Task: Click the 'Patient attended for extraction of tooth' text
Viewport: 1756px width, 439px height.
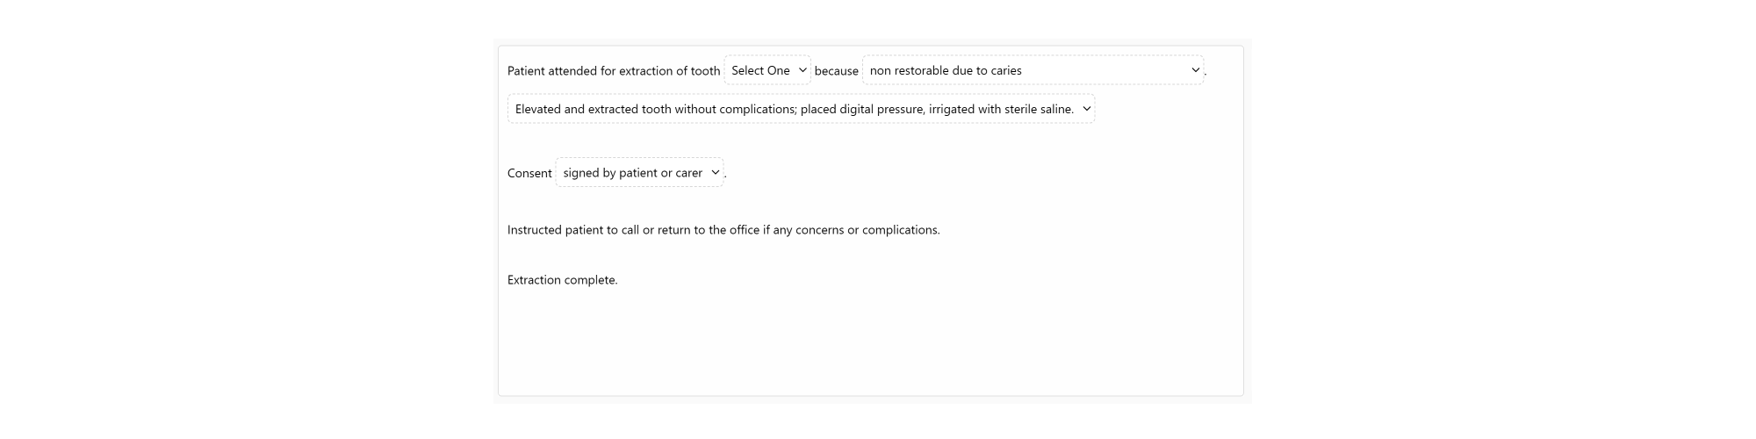Action: pyautogui.click(x=613, y=71)
